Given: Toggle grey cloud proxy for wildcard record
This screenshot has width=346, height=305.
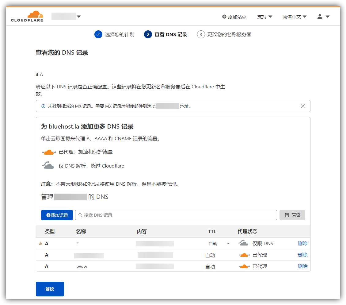Looking at the screenshot, I should click(x=243, y=243).
